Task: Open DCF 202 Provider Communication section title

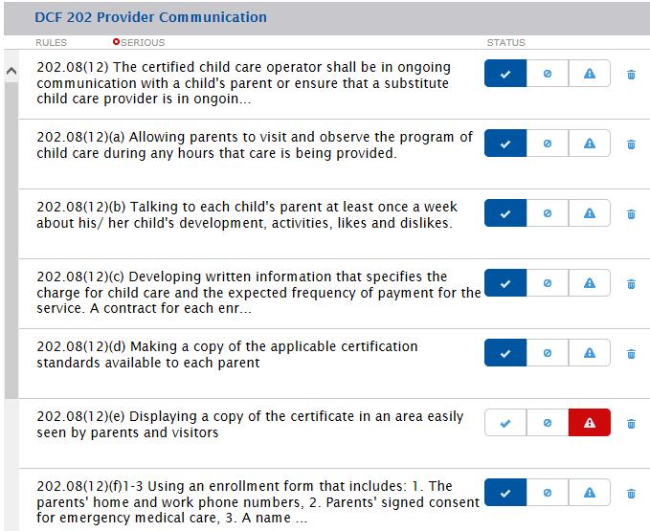Action: (151, 17)
